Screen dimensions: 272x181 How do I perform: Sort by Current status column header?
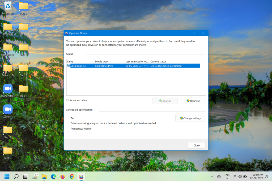click(175, 61)
